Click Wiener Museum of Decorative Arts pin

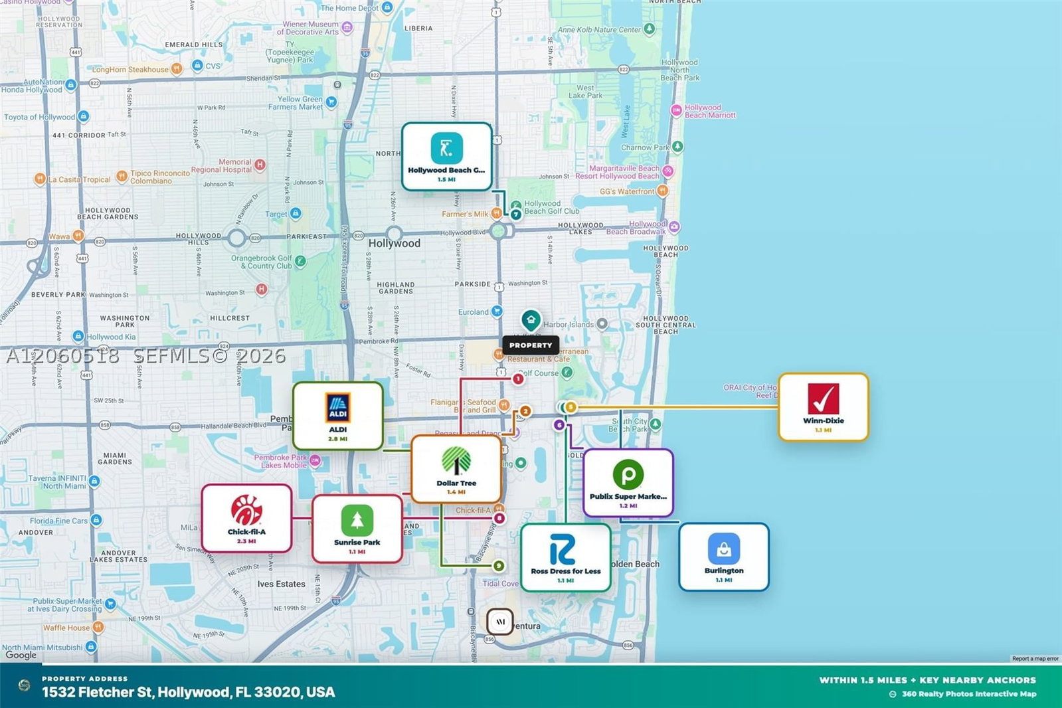click(347, 27)
